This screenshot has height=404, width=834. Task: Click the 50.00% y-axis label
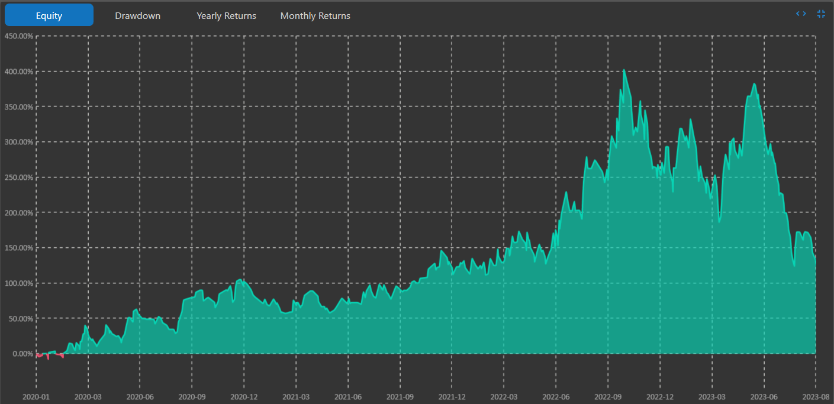pyautogui.click(x=21, y=319)
